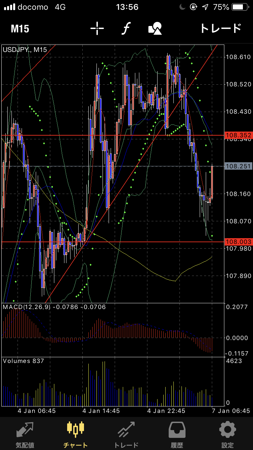Open the objects shapes icon
Image resolution: width=253 pixels, height=450 pixels.
click(x=155, y=29)
